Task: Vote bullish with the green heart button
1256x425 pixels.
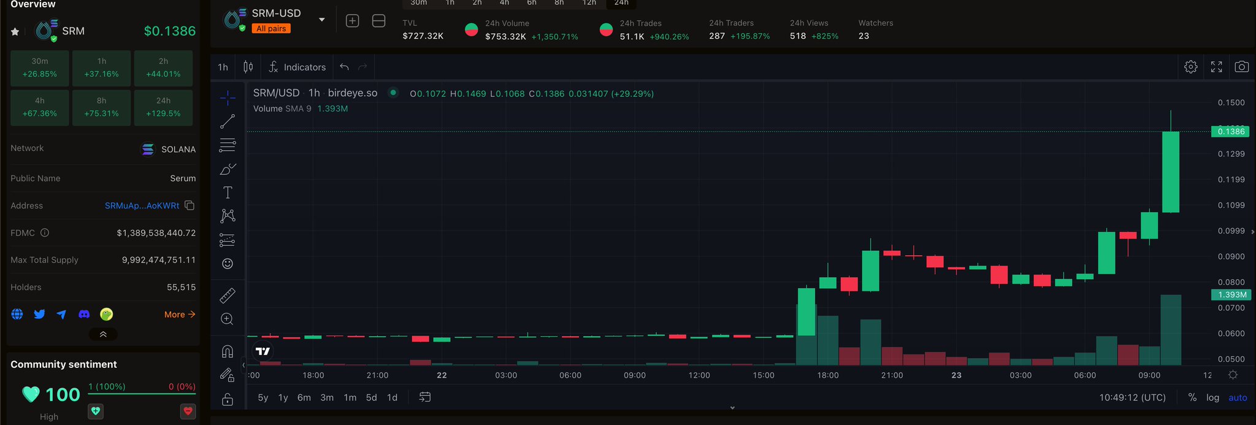Action: click(x=96, y=411)
